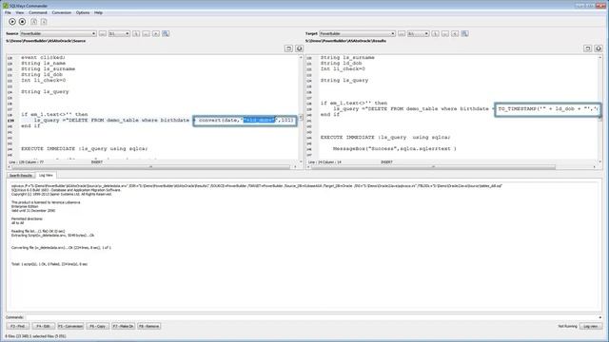Click the target arrow navigation icon
Viewport: 609px width, 342px height.
[x=455, y=34]
